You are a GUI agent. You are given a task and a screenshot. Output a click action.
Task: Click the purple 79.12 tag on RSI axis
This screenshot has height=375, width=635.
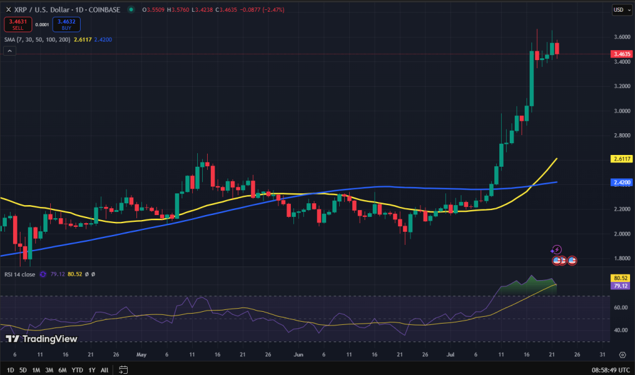620,286
